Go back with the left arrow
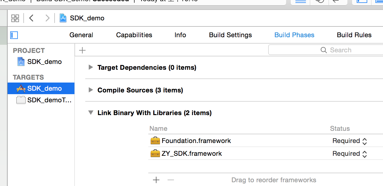 click(x=32, y=18)
